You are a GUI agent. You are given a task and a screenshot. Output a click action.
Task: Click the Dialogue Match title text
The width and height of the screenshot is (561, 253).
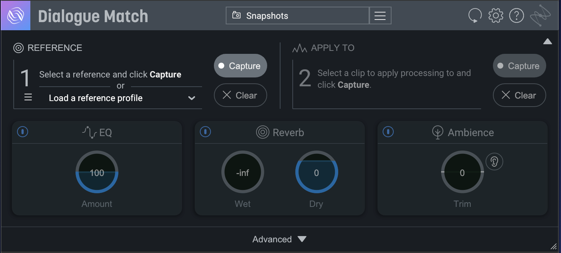(93, 16)
